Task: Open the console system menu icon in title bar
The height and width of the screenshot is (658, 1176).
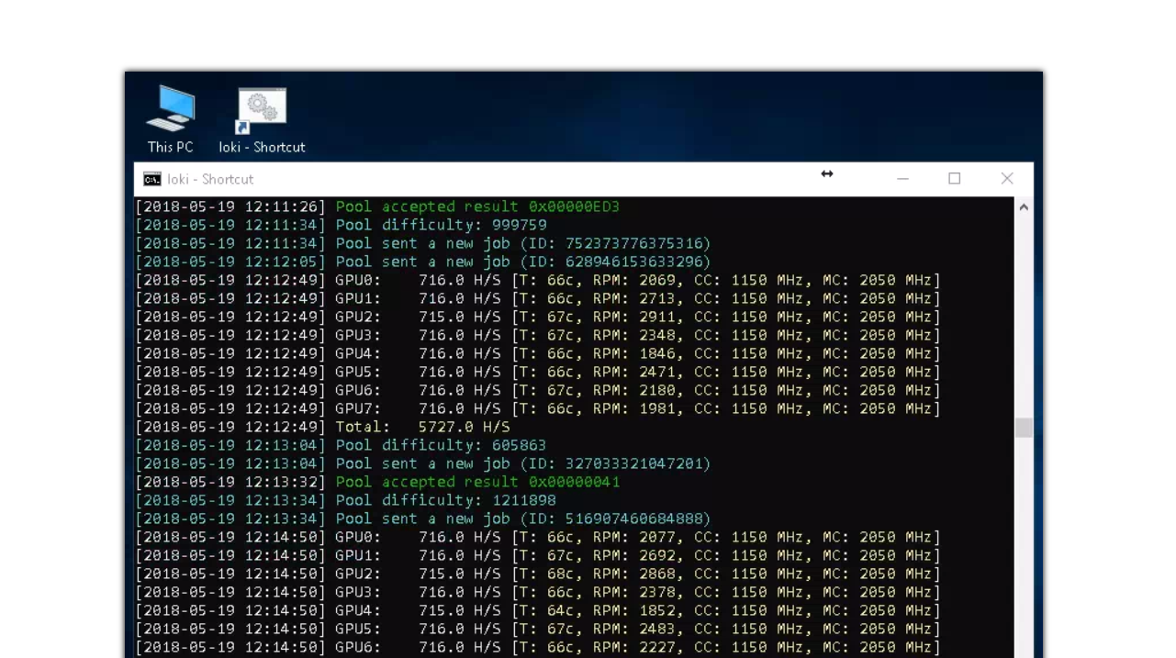Action: pos(151,179)
